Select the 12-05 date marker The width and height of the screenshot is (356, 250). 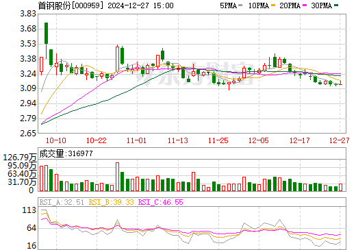(x=259, y=140)
